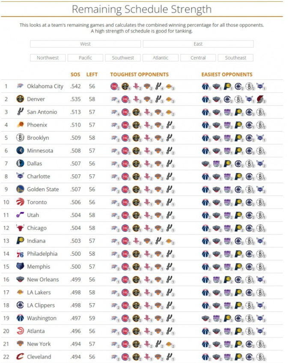The width and height of the screenshot is (289, 363).
Task: Filter teams by West conference
Action: coord(85,44)
